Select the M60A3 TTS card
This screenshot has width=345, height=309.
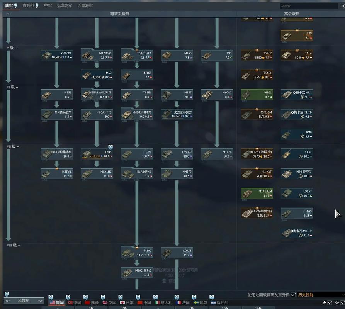97,114
